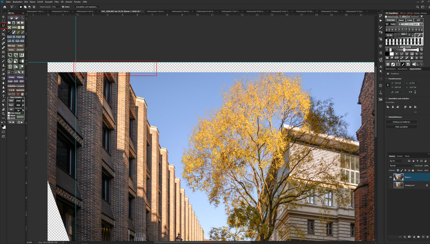
Task: Toggle add to selection mode
Action: coord(25,7)
